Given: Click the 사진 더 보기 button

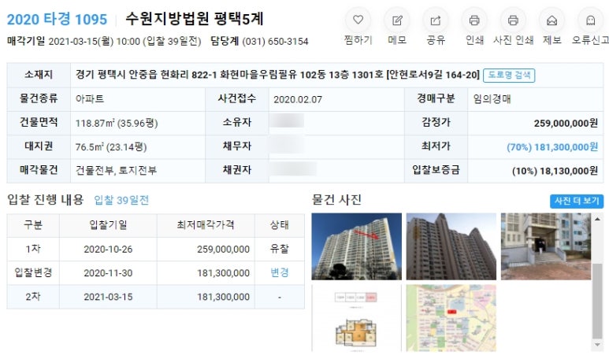Looking at the screenshot, I should pyautogui.click(x=577, y=201).
